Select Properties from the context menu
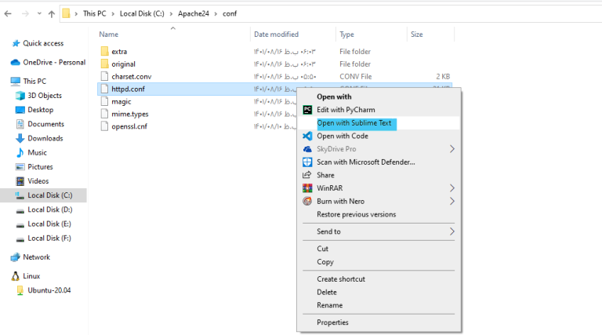Viewport: 602px width, 335px height. click(x=332, y=322)
